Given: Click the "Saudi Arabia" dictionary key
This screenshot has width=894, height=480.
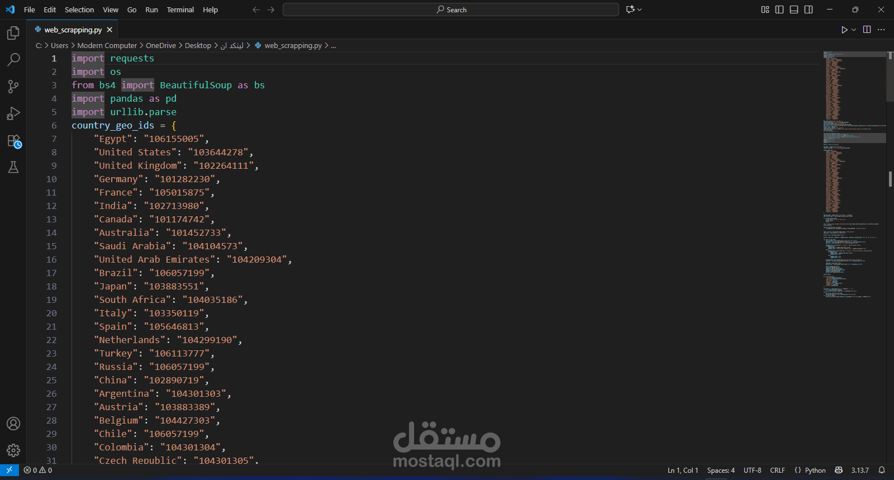Looking at the screenshot, I should [132, 246].
